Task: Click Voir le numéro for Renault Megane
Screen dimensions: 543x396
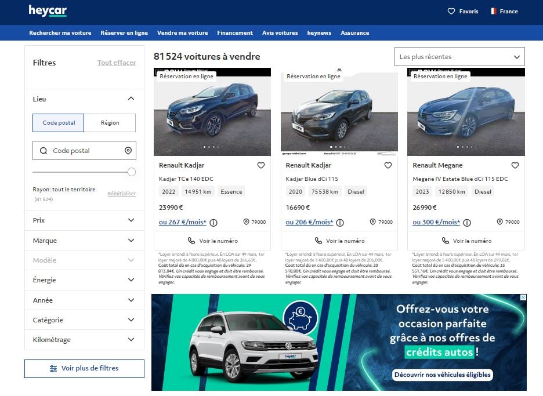Action: point(466,241)
